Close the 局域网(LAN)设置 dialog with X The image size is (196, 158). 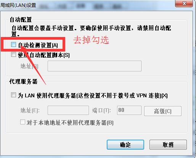click(184, 3)
